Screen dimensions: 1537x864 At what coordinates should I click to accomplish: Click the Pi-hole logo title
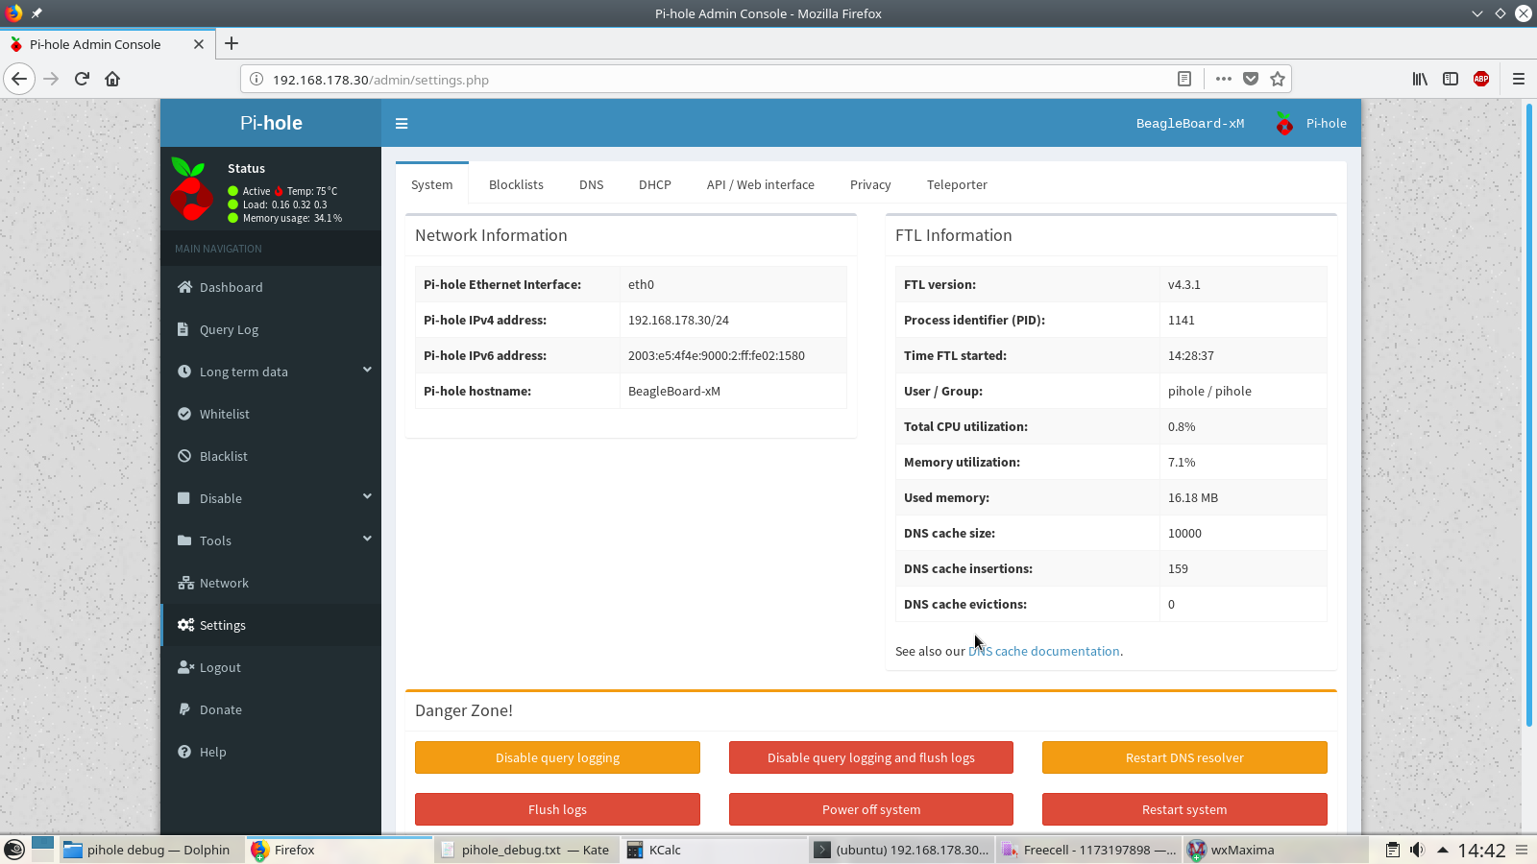tap(271, 123)
